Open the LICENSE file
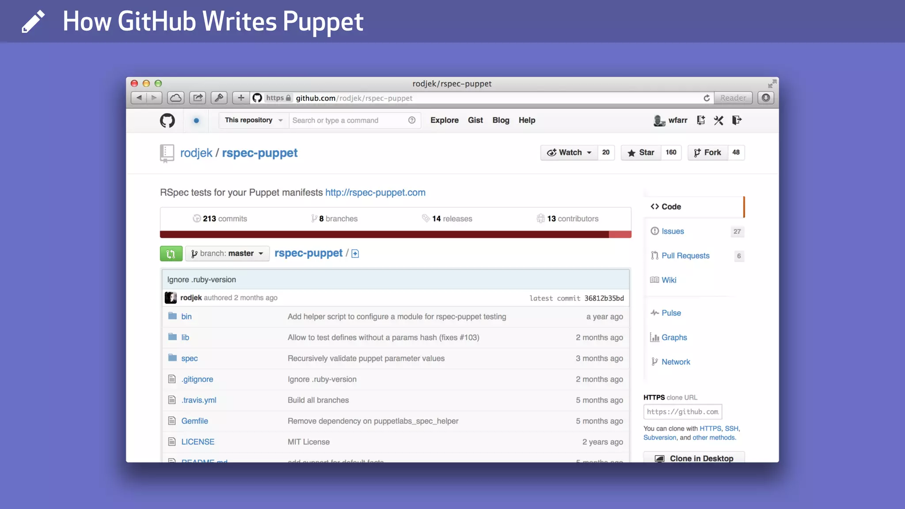This screenshot has height=509, width=905. coord(198,442)
